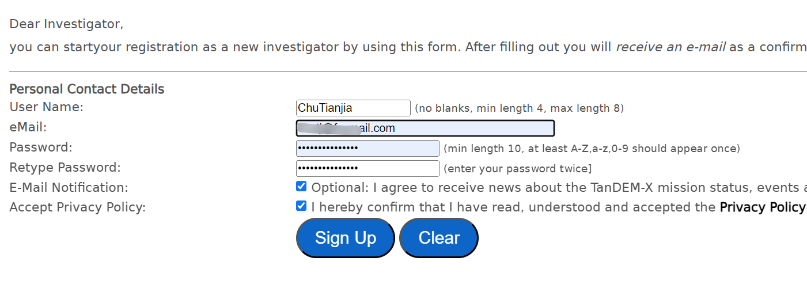Click the User Name input field
This screenshot has width=807, height=295.
[353, 108]
